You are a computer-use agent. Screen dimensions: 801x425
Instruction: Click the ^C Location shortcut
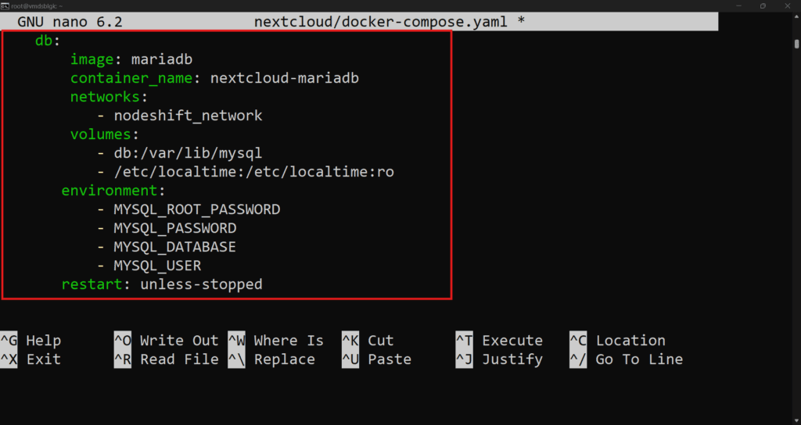(x=618, y=341)
